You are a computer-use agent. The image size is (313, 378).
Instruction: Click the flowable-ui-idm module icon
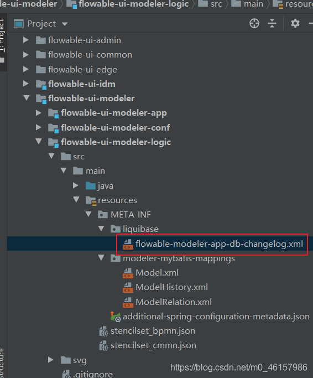click(x=41, y=84)
